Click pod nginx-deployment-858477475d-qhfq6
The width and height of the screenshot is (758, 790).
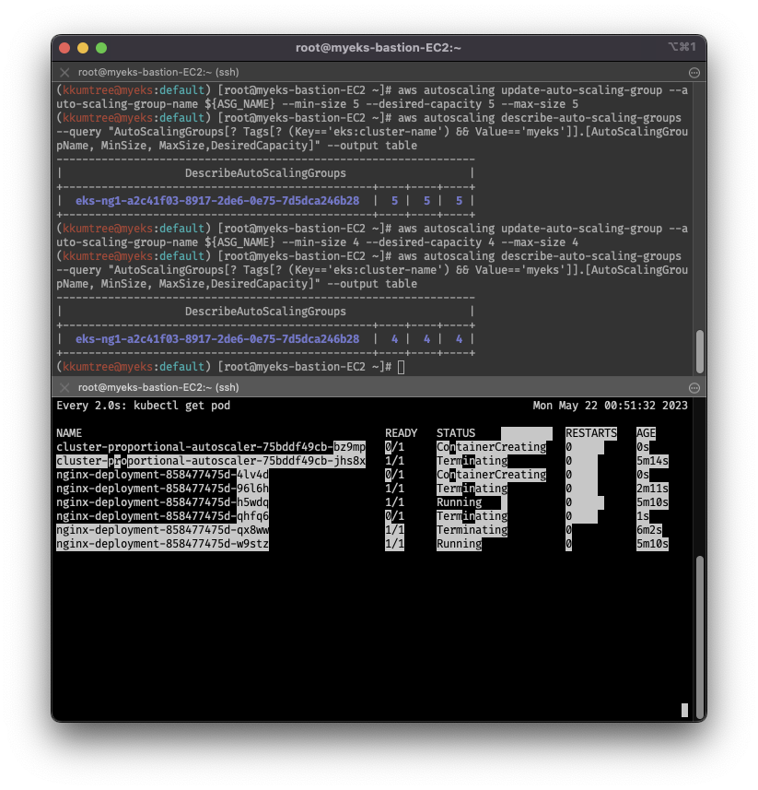point(163,516)
